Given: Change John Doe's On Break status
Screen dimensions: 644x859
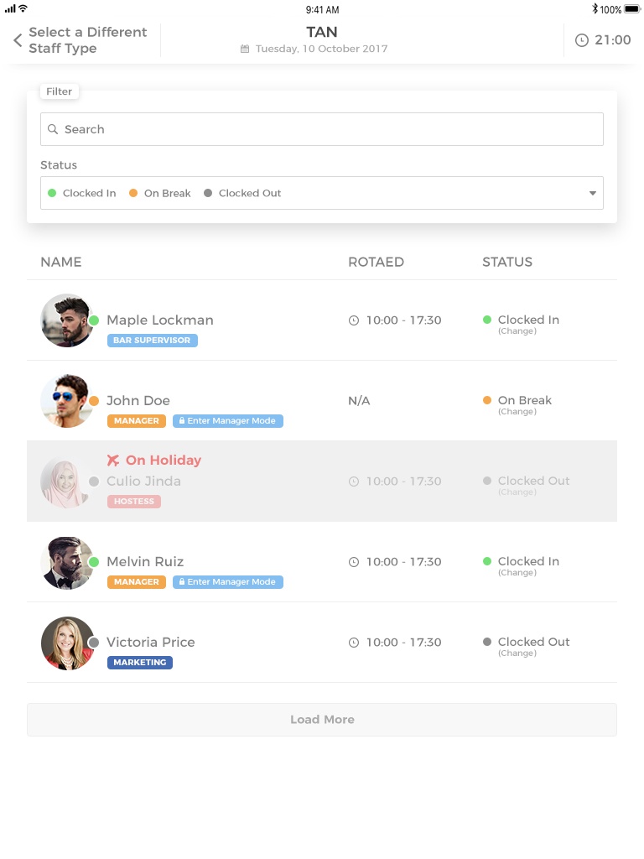Looking at the screenshot, I should (517, 412).
